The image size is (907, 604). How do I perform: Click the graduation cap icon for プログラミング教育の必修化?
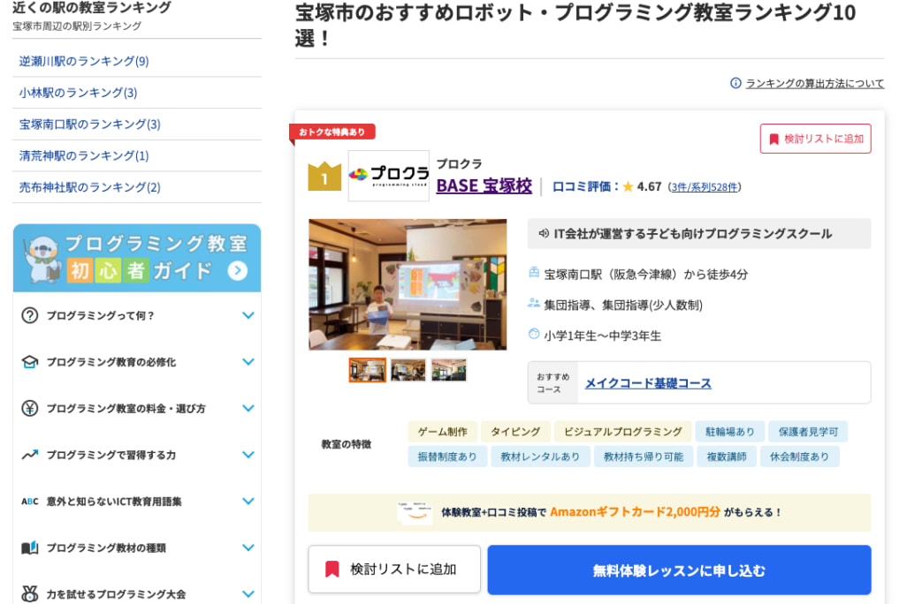coord(29,362)
